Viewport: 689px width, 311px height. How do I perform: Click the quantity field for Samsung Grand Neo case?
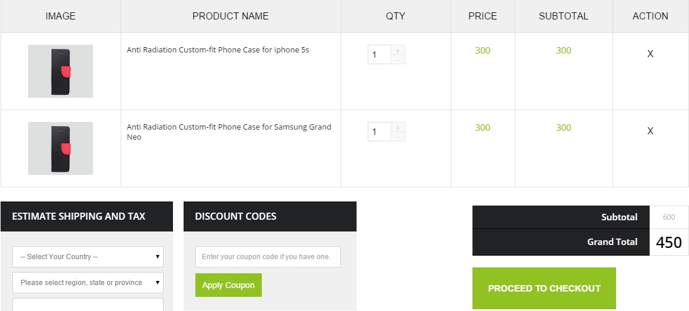[x=379, y=132]
